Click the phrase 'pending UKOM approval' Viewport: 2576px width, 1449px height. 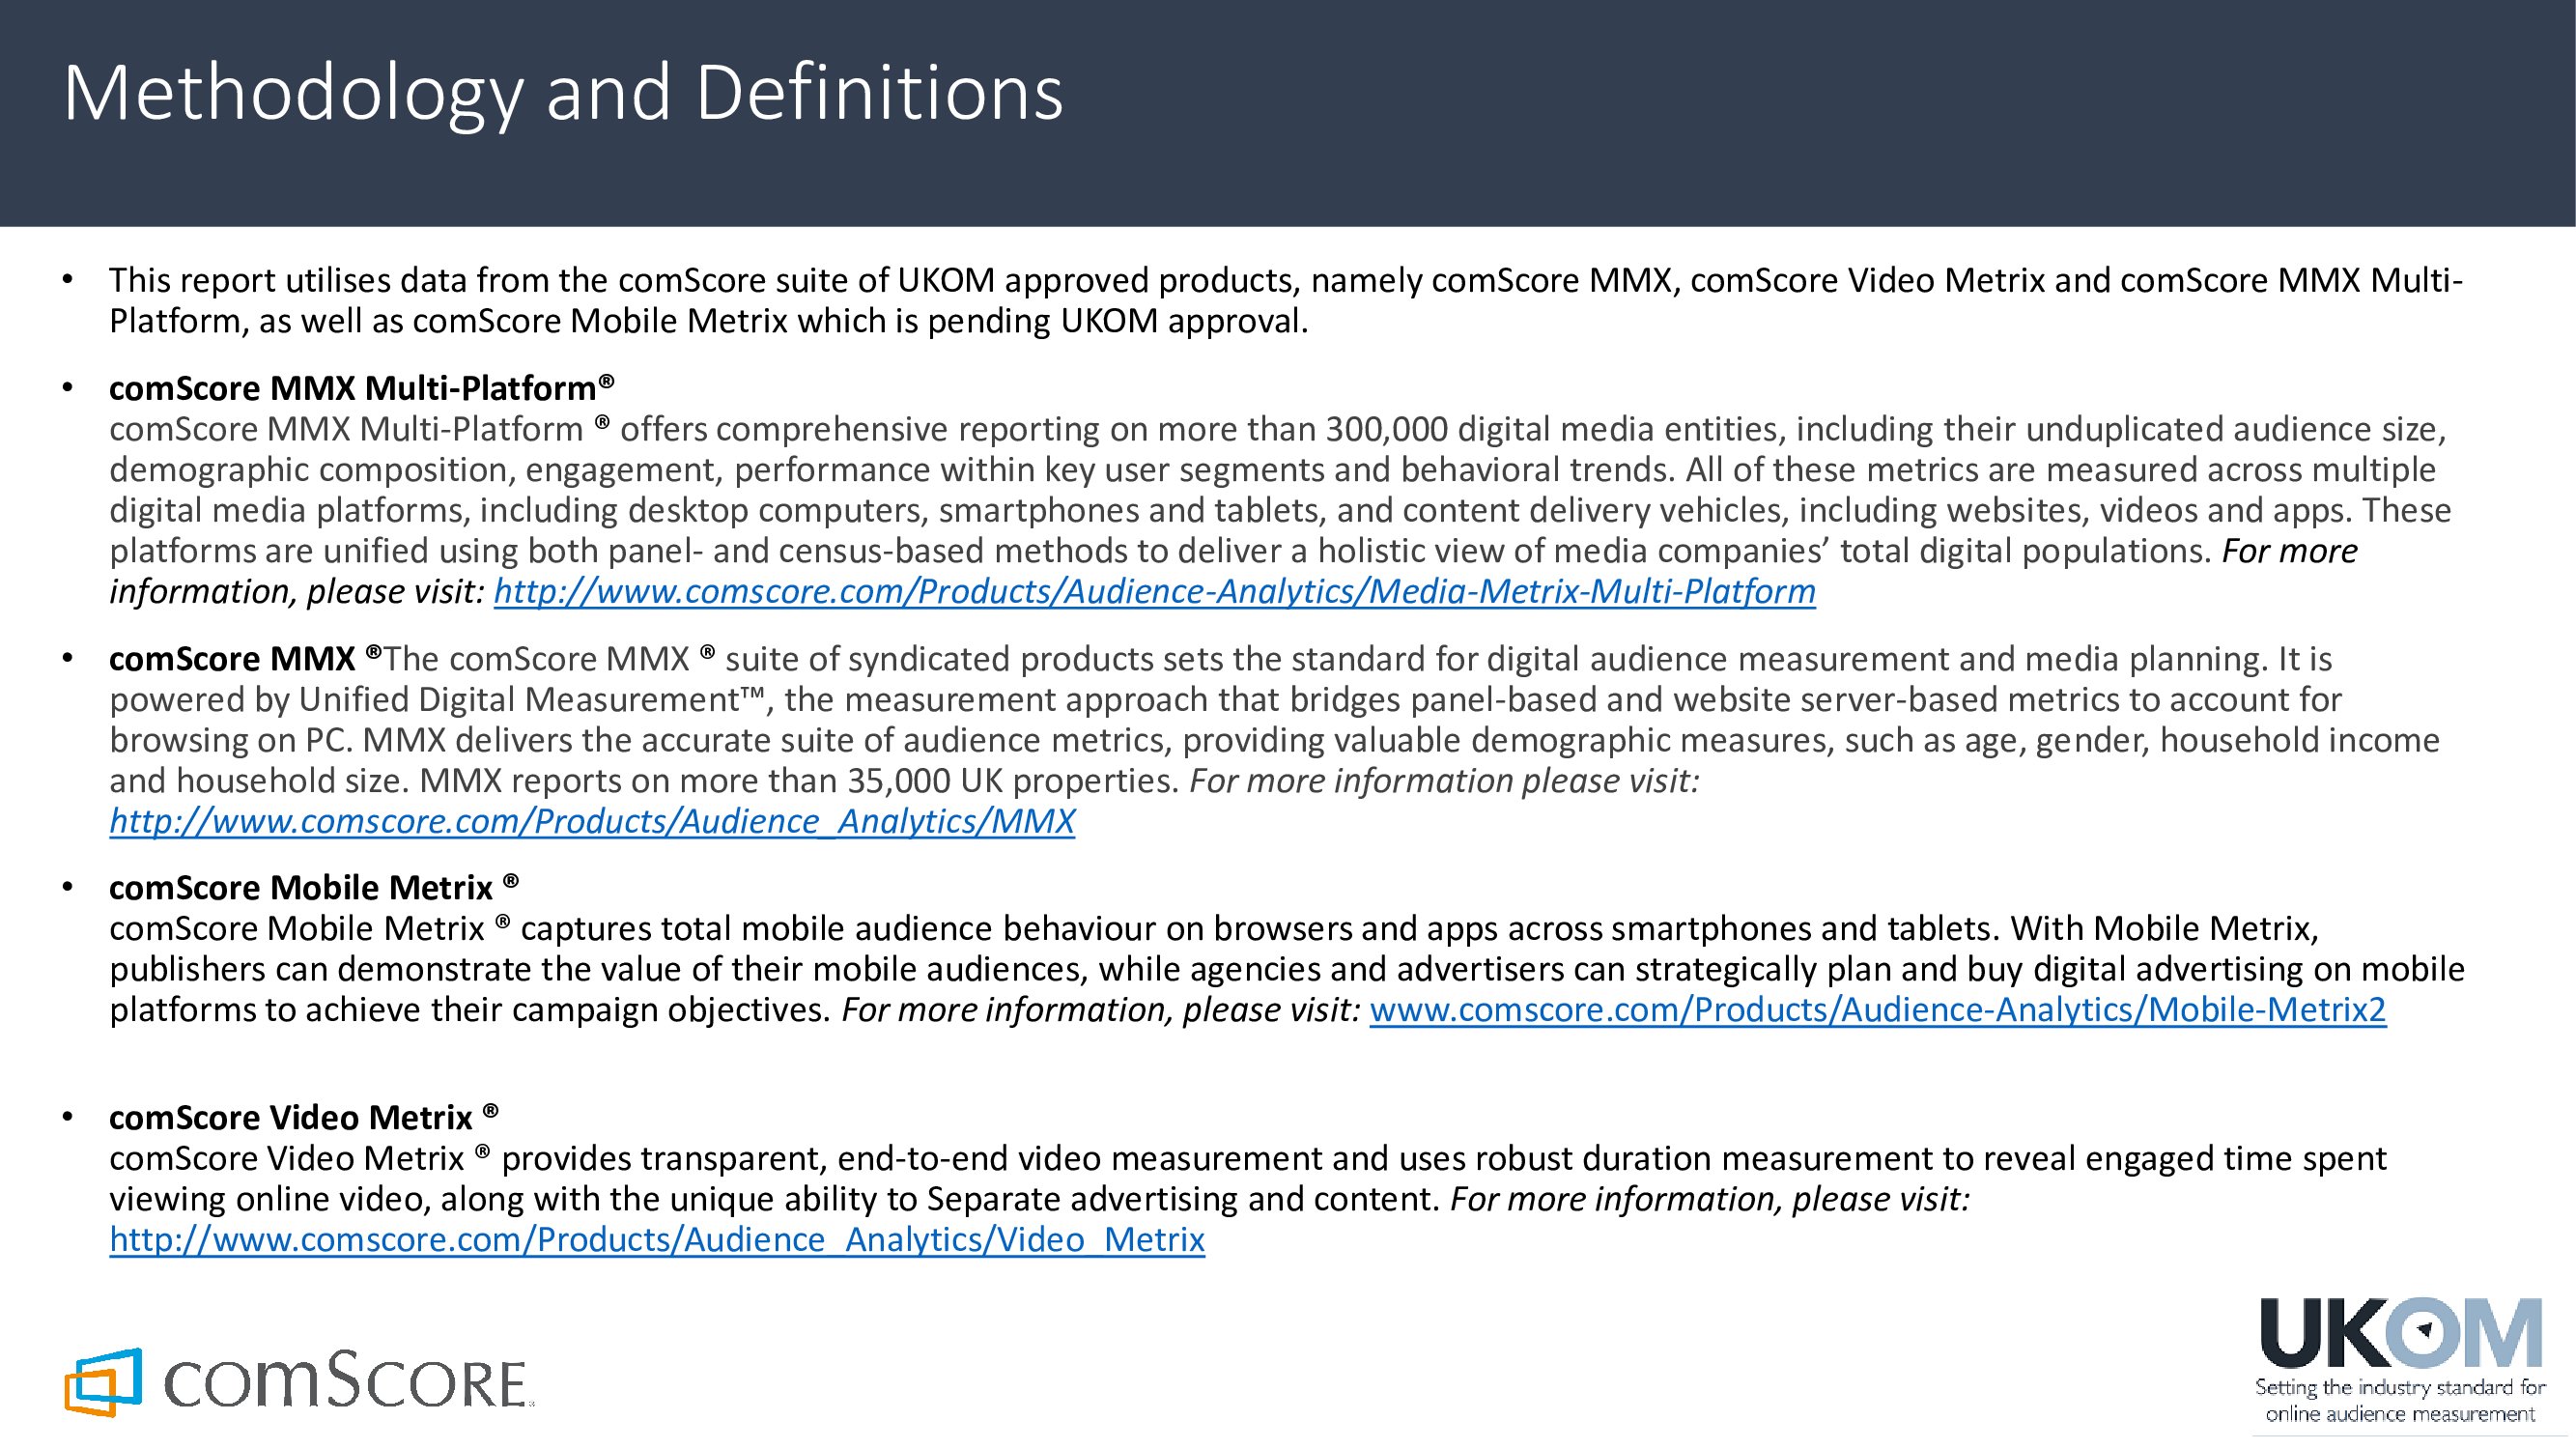pos(1117,321)
